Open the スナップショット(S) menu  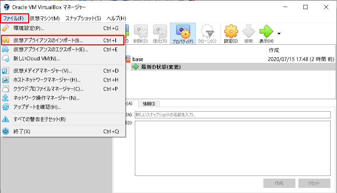[83, 18]
